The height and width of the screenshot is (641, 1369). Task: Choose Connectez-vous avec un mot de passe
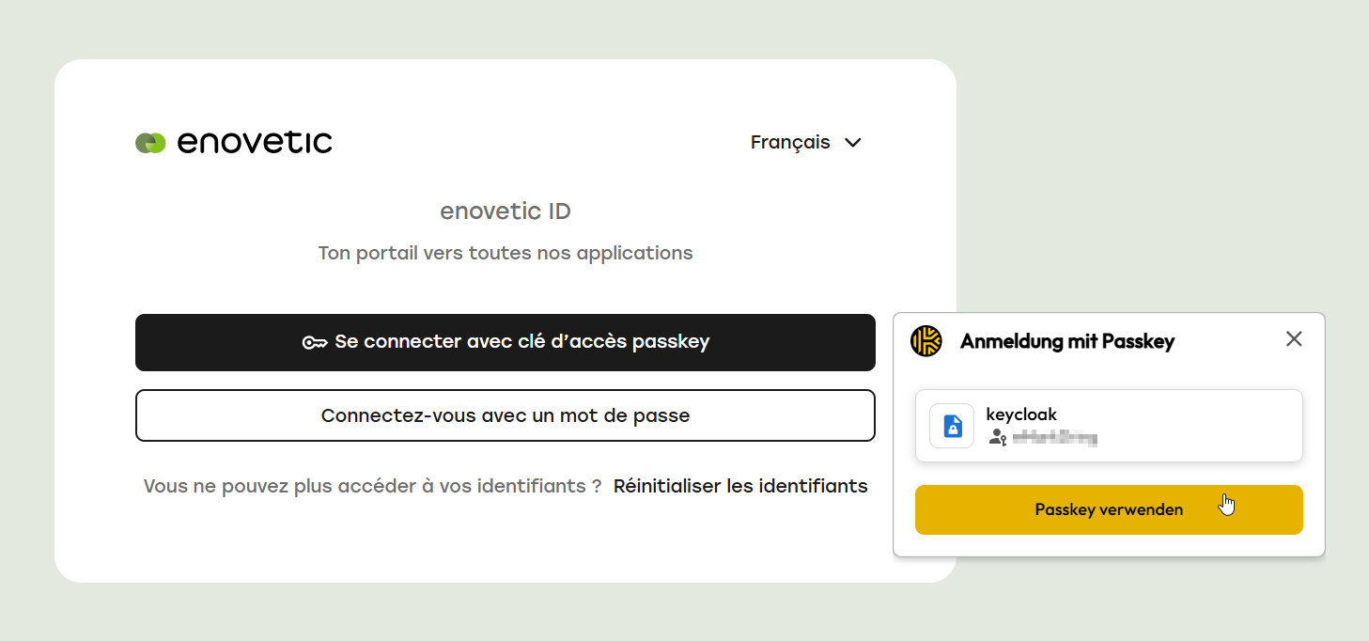click(x=506, y=415)
